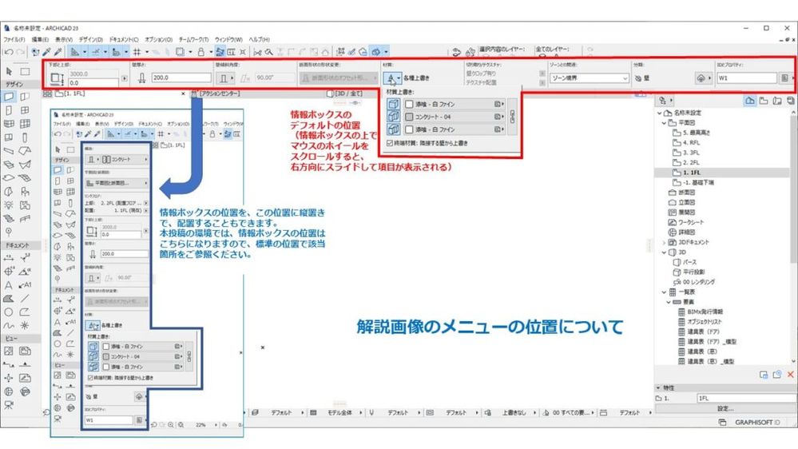Open the ファイル(F) menu
Viewport: 798px width, 449px height.
coord(14,39)
